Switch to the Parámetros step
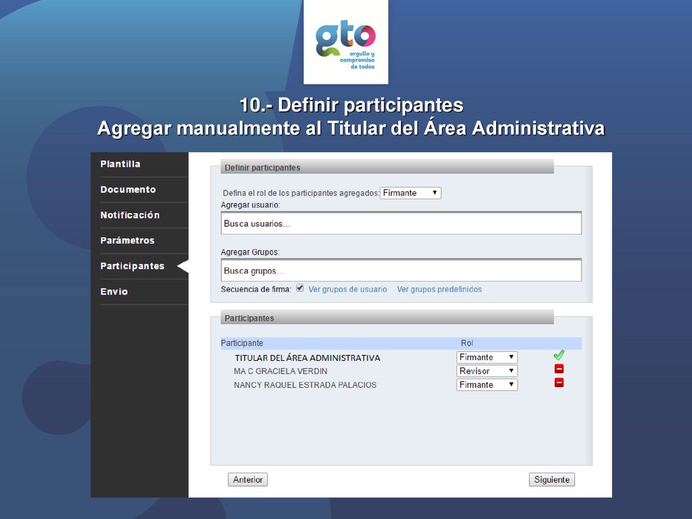 pyautogui.click(x=127, y=241)
